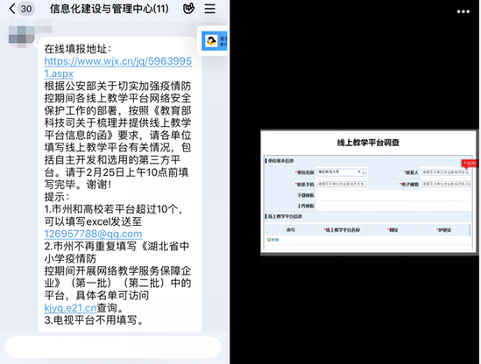The image size is (481, 364).
Task: Open the kjyq.e21.cn link
Action: [70, 308]
